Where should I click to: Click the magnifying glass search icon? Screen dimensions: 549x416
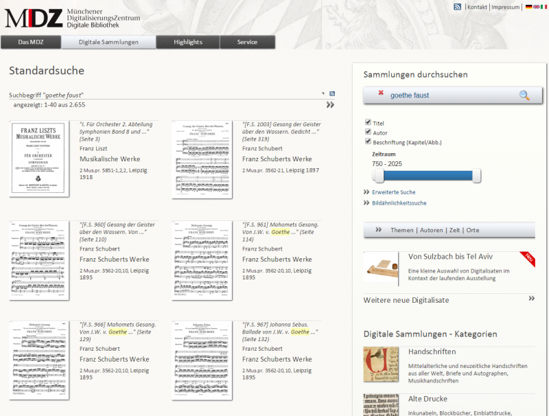[524, 95]
